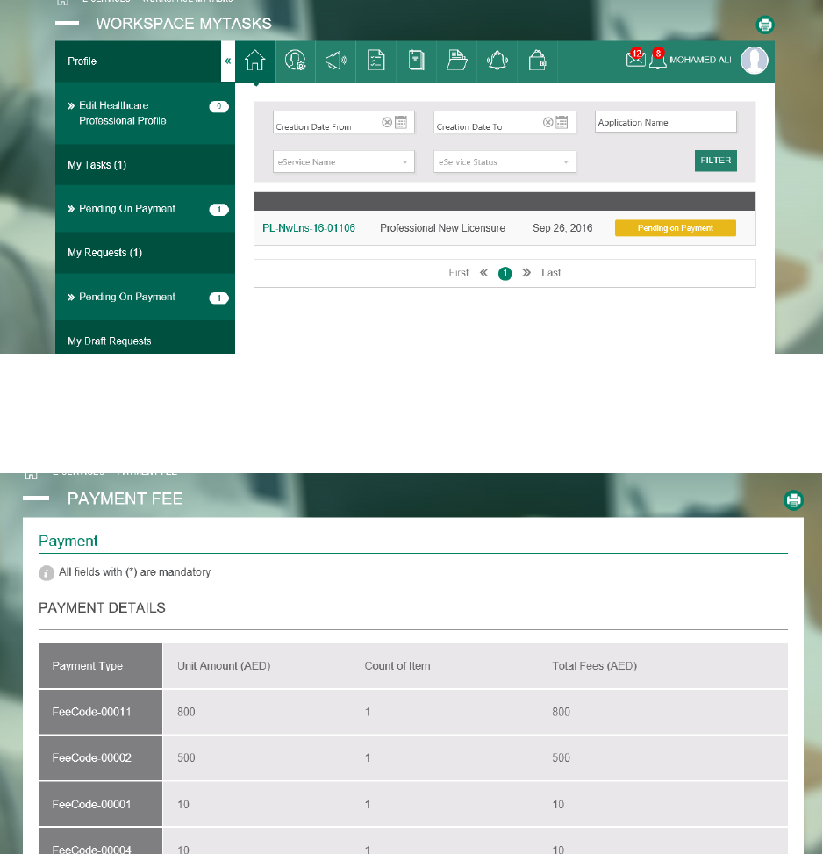
Task: Open Pending On Payment under My Requests
Action: point(145,297)
